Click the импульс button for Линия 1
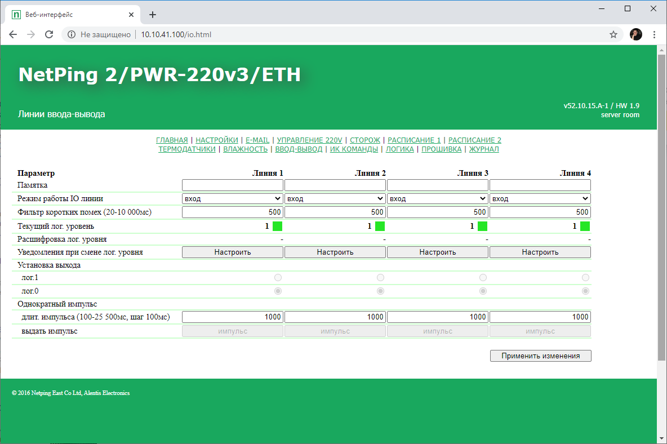The width and height of the screenshot is (667, 444). pos(233,331)
